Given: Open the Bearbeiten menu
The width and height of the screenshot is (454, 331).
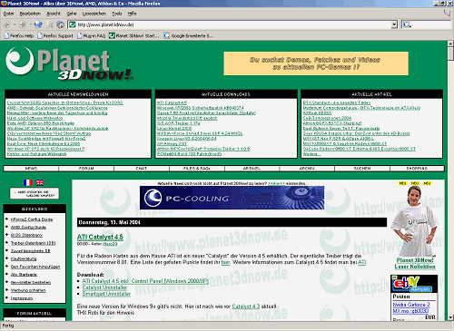Looking at the screenshot, I should coord(30,14).
